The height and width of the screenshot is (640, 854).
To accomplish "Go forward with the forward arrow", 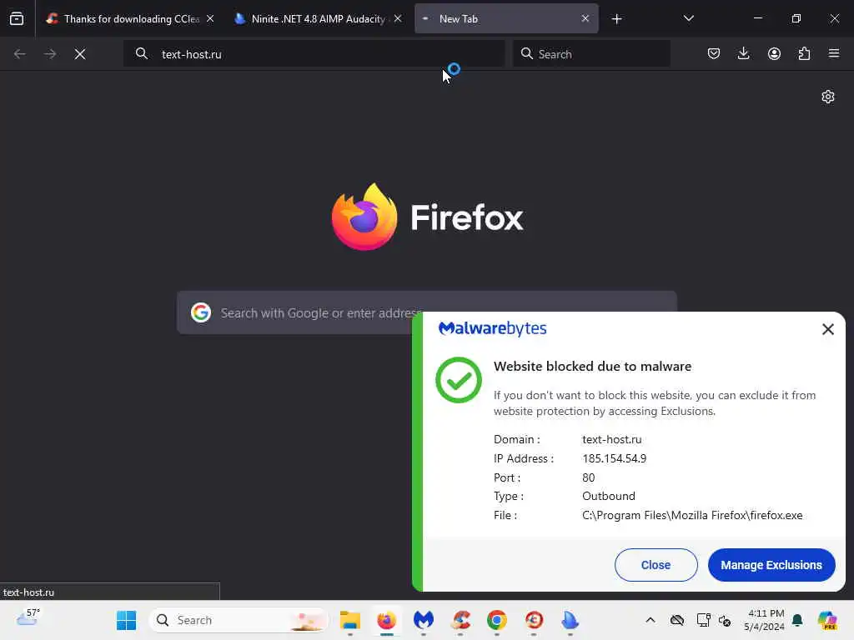I will 49,54.
